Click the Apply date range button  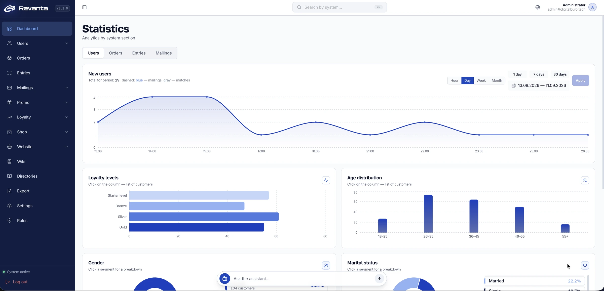pos(580,80)
